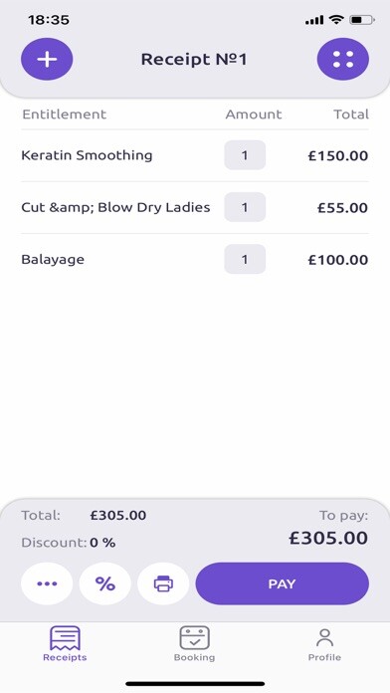Viewport: 390px width, 693px height.
Task: Select the Keratin Smoothing line item
Action: coord(195,155)
